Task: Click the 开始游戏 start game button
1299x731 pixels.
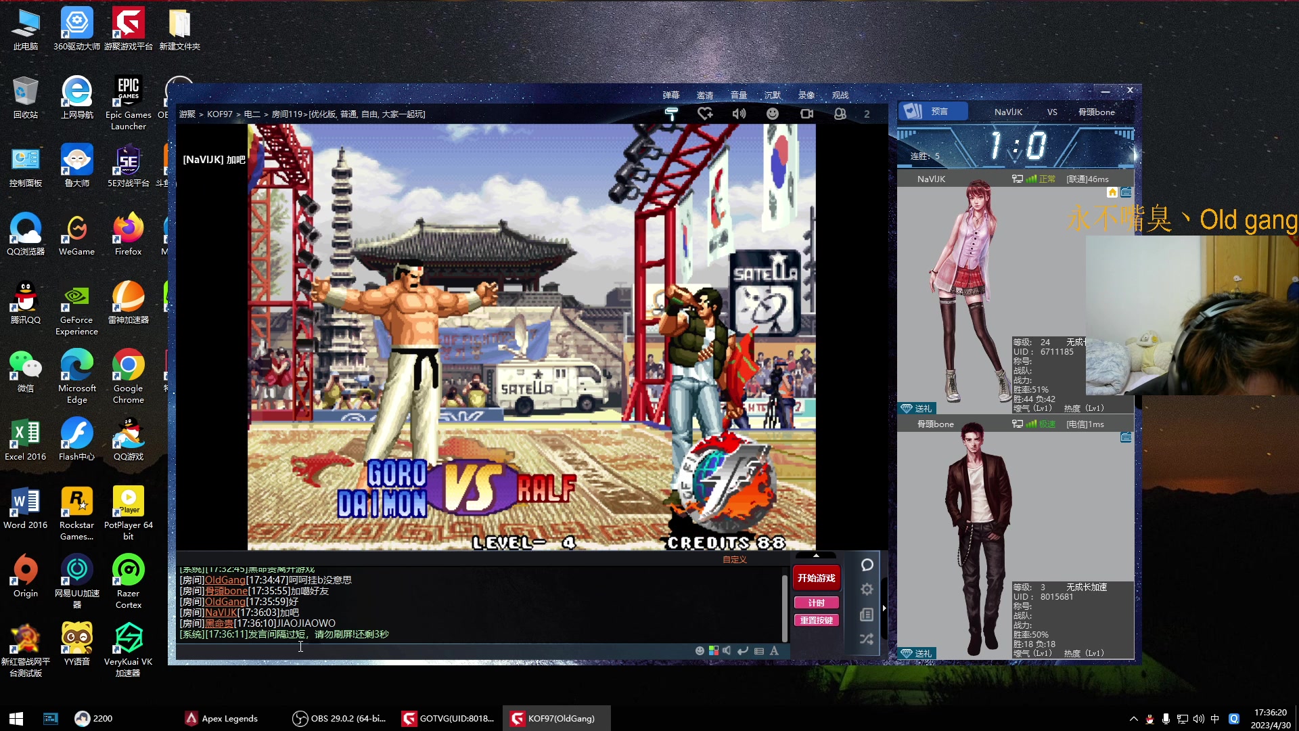Action: pyautogui.click(x=817, y=578)
